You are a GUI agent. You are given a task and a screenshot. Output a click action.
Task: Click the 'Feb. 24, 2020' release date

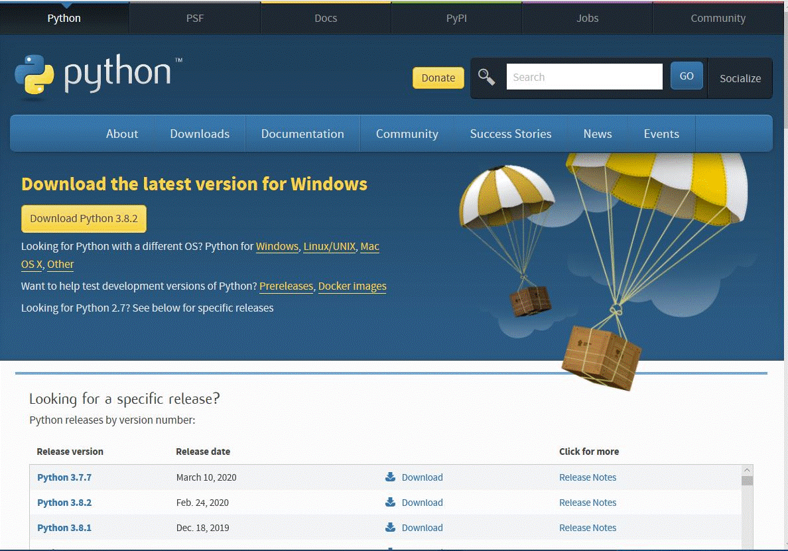click(x=202, y=503)
